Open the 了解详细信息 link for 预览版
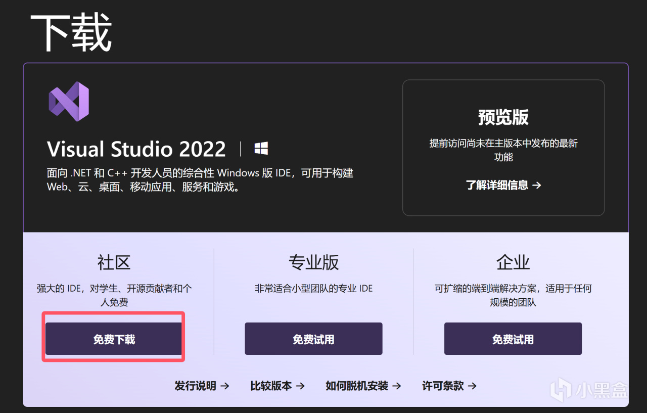The image size is (647, 413). click(503, 185)
